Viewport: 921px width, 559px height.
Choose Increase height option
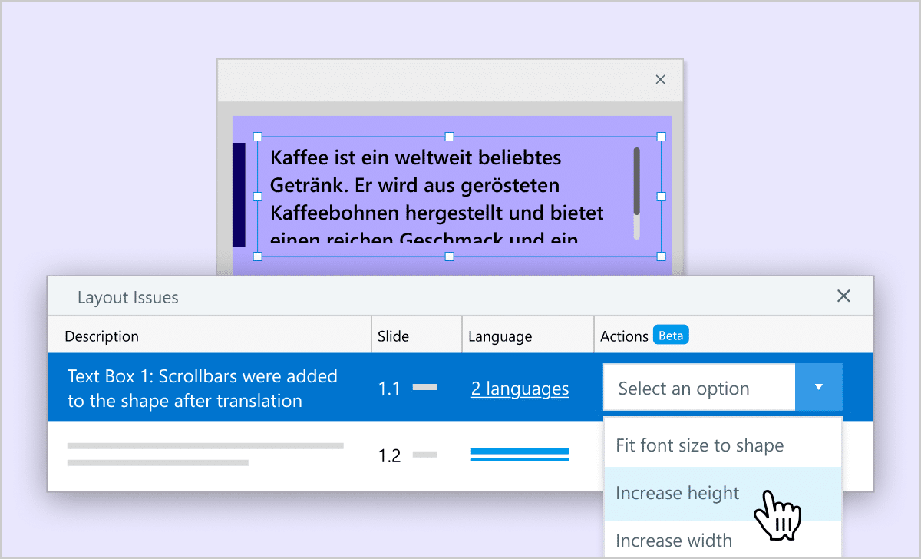(x=723, y=493)
